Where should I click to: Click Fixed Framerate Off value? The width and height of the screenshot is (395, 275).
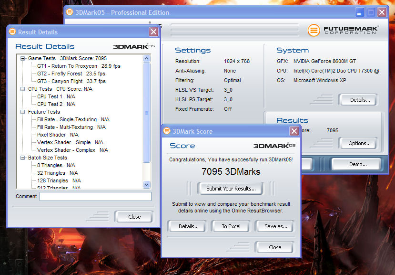tap(228, 109)
